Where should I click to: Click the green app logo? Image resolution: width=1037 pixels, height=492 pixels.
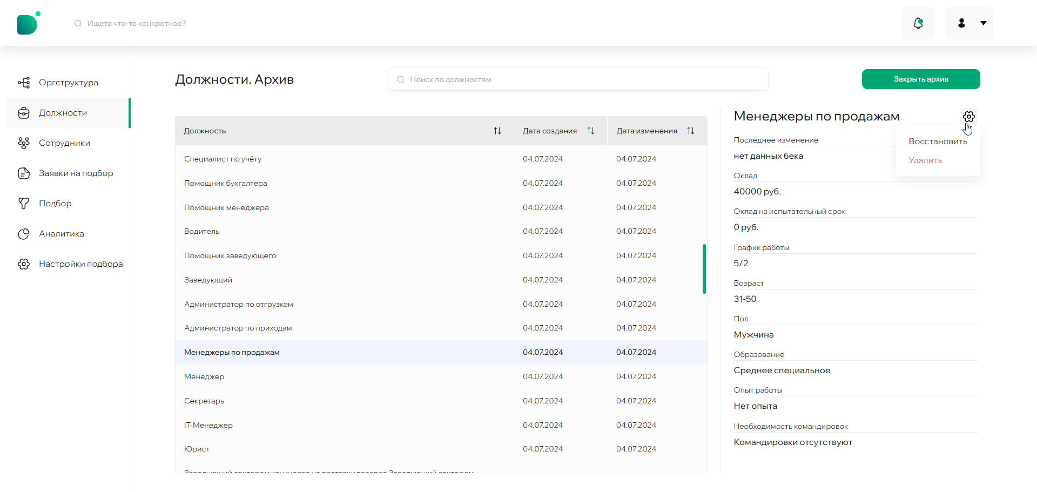pyautogui.click(x=29, y=23)
